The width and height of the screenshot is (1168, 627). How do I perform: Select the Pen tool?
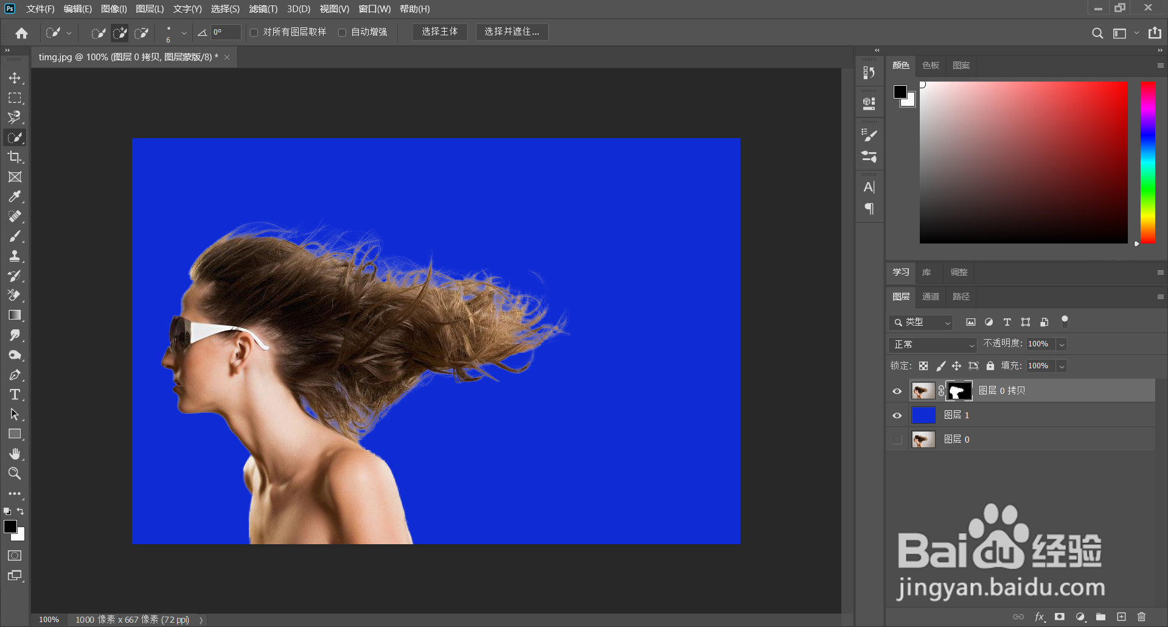(x=15, y=375)
